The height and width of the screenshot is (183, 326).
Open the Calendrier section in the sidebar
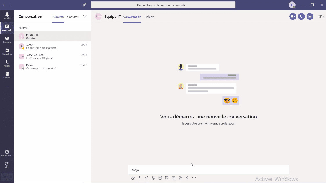[x=7, y=52]
